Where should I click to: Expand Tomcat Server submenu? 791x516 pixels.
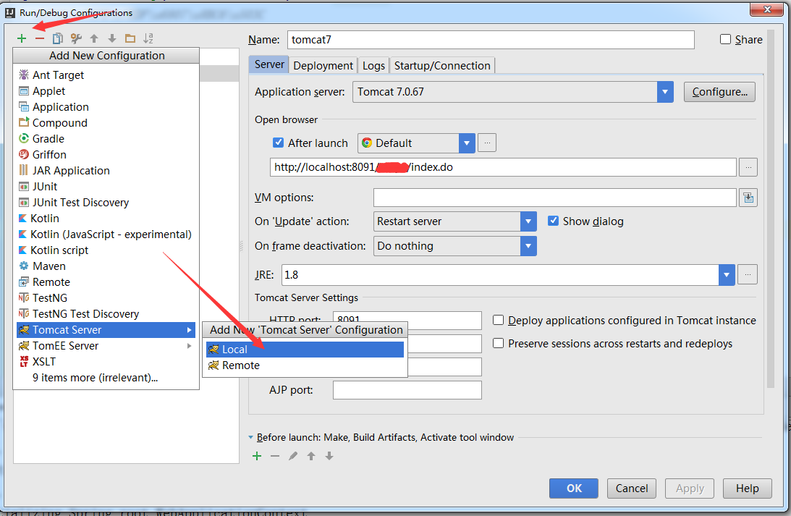(189, 330)
